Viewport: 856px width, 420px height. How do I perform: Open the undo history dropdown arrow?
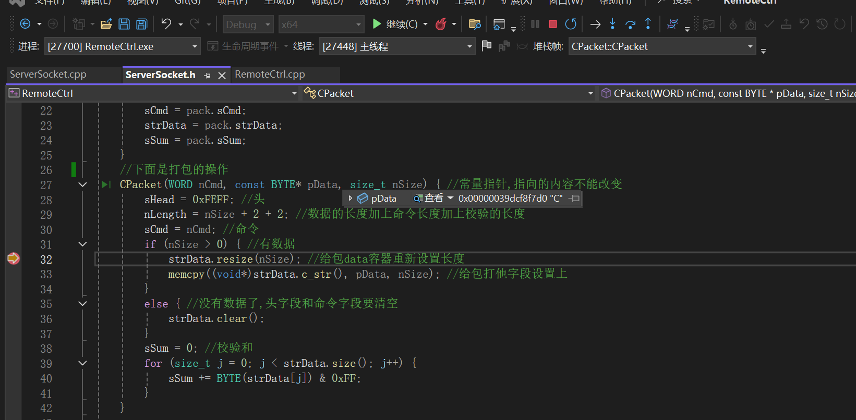[x=180, y=24]
